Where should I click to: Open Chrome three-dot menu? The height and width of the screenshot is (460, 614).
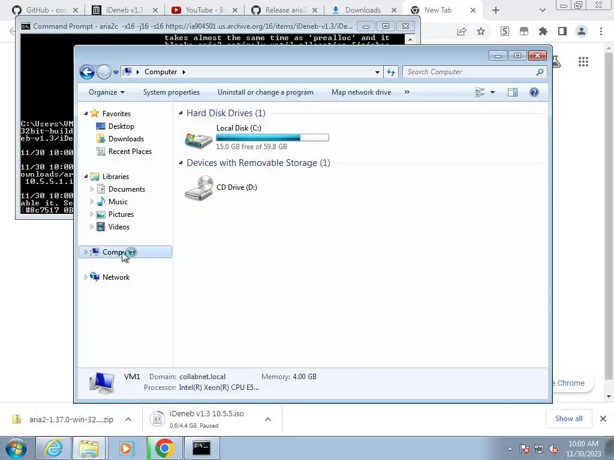[601, 31]
